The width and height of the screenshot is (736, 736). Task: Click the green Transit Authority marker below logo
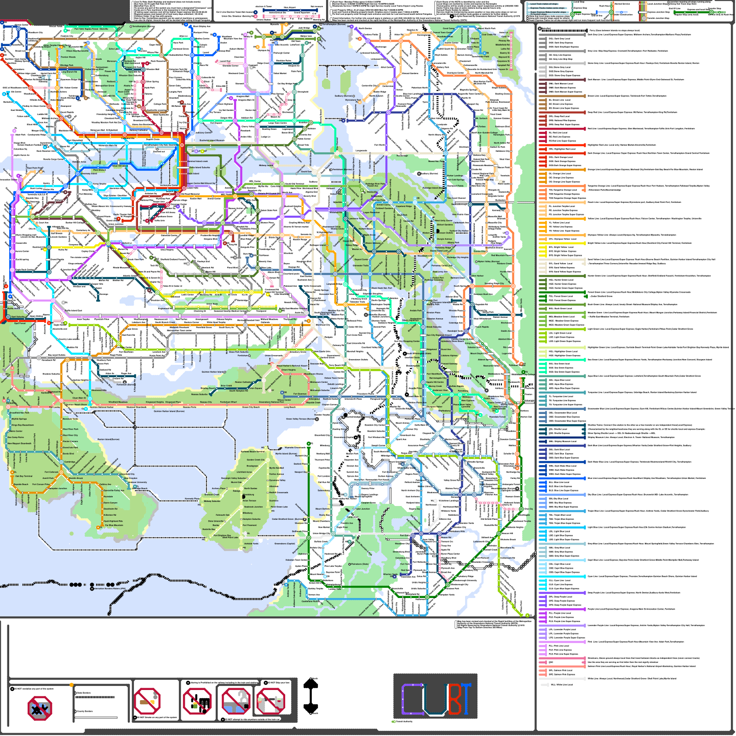click(x=393, y=722)
